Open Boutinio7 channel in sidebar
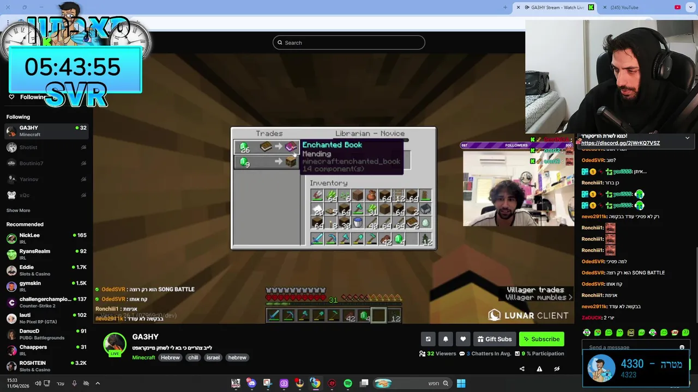Image resolution: width=698 pixels, height=392 pixels. click(x=46, y=163)
